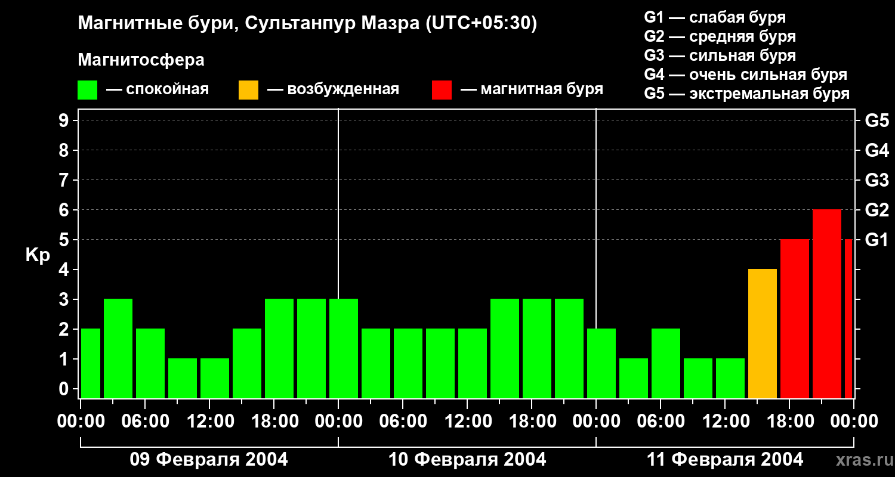Image resolution: width=895 pixels, height=477 pixels.
Task: Click the '— возбужденная' legend label
Action: point(334,90)
